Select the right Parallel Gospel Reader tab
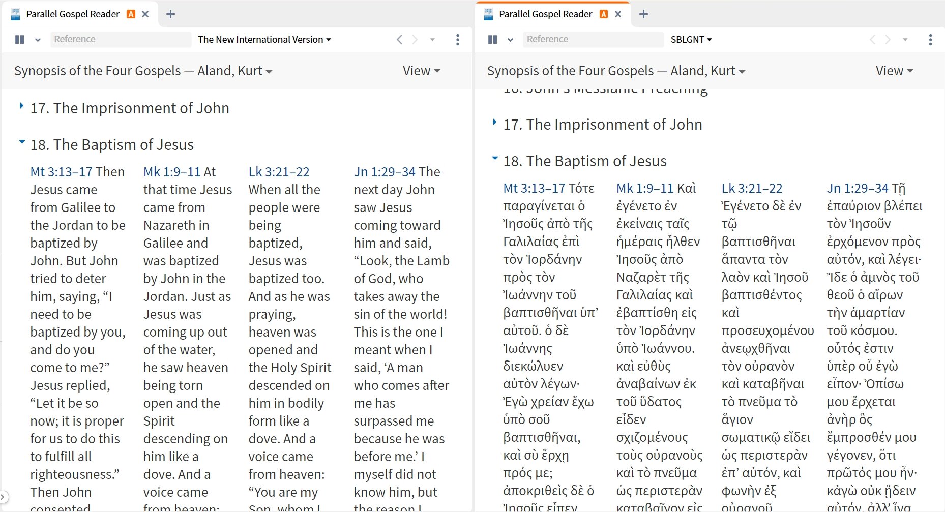The height and width of the screenshot is (512, 945). point(545,14)
